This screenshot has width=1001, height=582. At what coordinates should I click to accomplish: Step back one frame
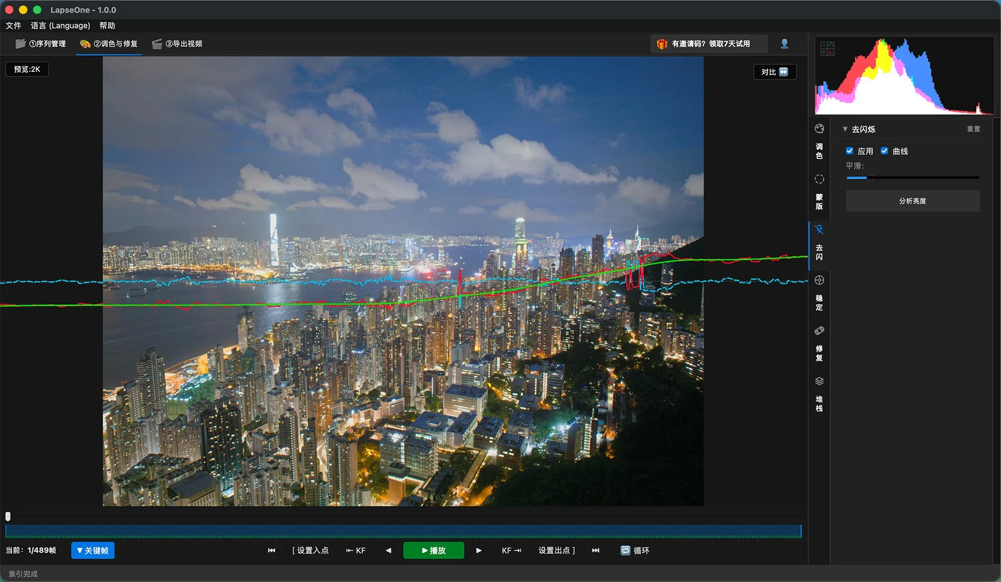click(388, 550)
